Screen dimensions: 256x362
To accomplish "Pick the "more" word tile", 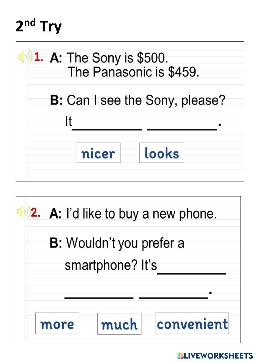I will [57, 324].
